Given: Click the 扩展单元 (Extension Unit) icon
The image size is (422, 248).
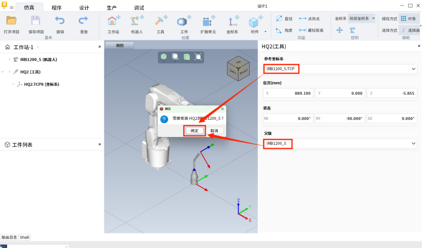Looking at the screenshot, I should (208, 22).
